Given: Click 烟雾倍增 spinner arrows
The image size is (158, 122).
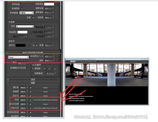Looking at the screenshot, I should coord(53,9).
